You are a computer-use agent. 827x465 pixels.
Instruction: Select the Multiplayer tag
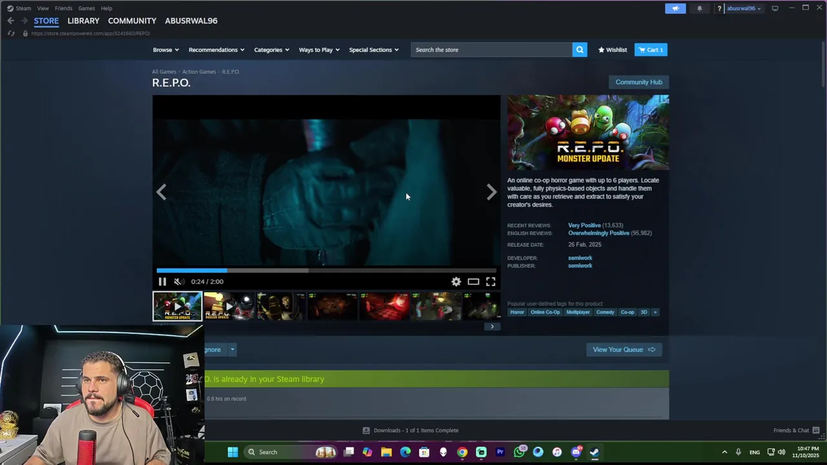578,312
